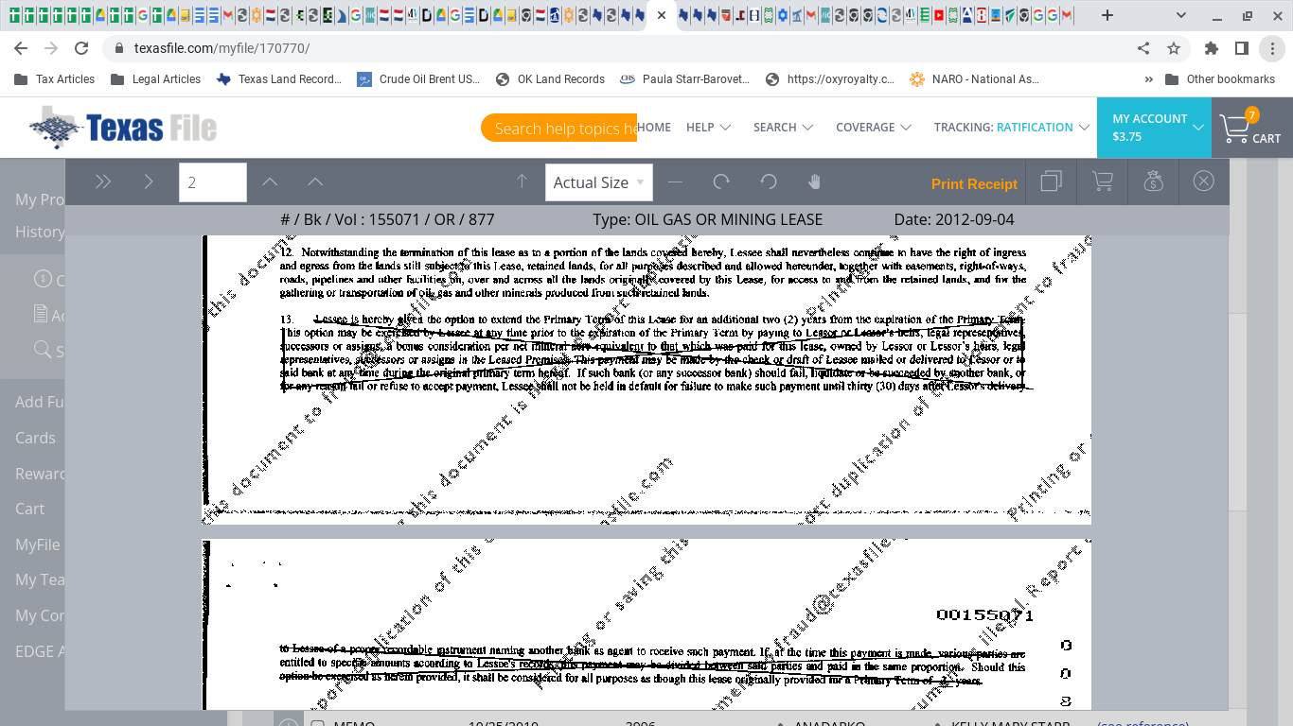Click the Print Receipt link
The image size is (1293, 726).
[x=974, y=184]
